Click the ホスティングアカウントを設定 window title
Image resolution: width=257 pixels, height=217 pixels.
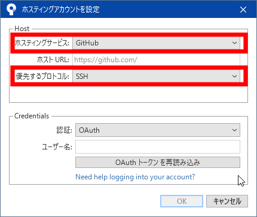(60, 10)
